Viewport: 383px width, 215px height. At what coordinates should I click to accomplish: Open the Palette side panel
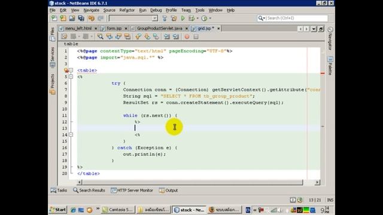330,66
